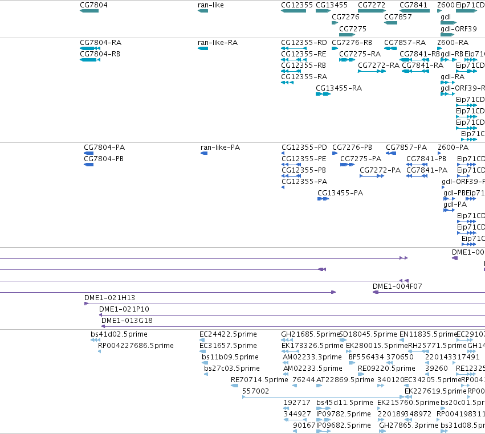Click transcript CG7272-RA
Viewport: 485px width, 434px height.
378,65
